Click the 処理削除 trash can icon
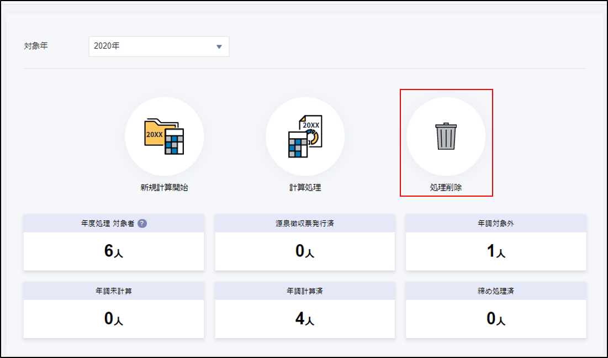 pyautogui.click(x=446, y=136)
